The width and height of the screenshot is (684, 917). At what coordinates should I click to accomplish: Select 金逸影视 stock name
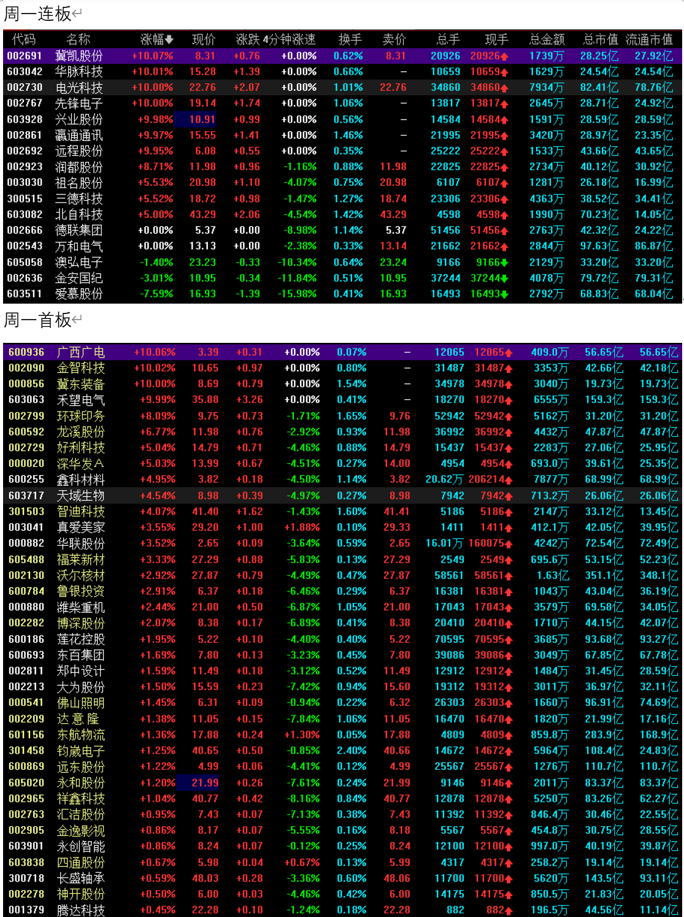(81, 831)
